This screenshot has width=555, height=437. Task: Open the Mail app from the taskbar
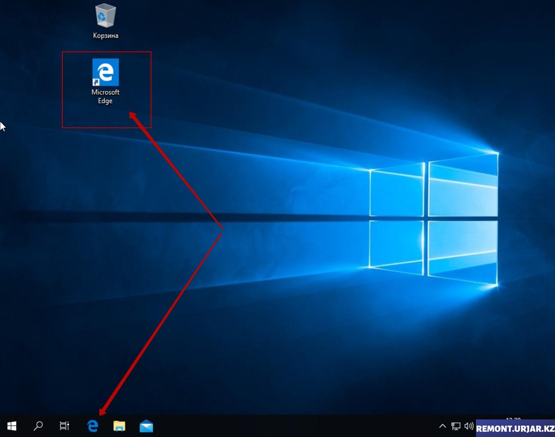(x=146, y=426)
